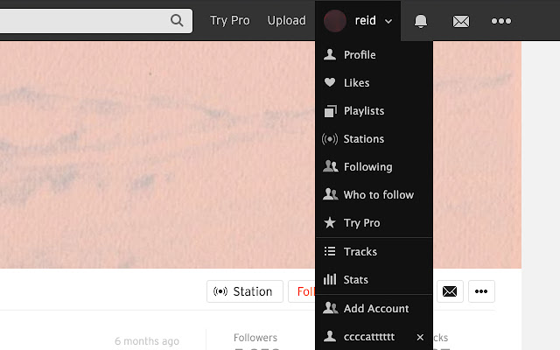This screenshot has height=350, width=560.
Task: Click the reid avatar picture
Action: [334, 21]
